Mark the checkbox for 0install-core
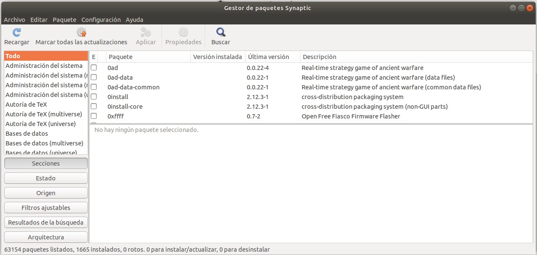This screenshot has width=537, height=255. point(94,107)
